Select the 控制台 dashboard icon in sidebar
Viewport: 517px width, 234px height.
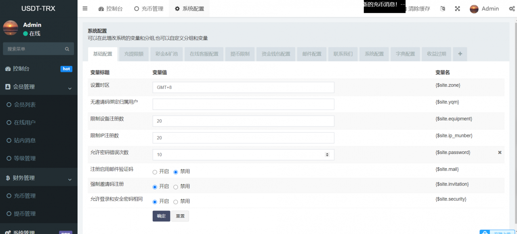(x=9, y=69)
